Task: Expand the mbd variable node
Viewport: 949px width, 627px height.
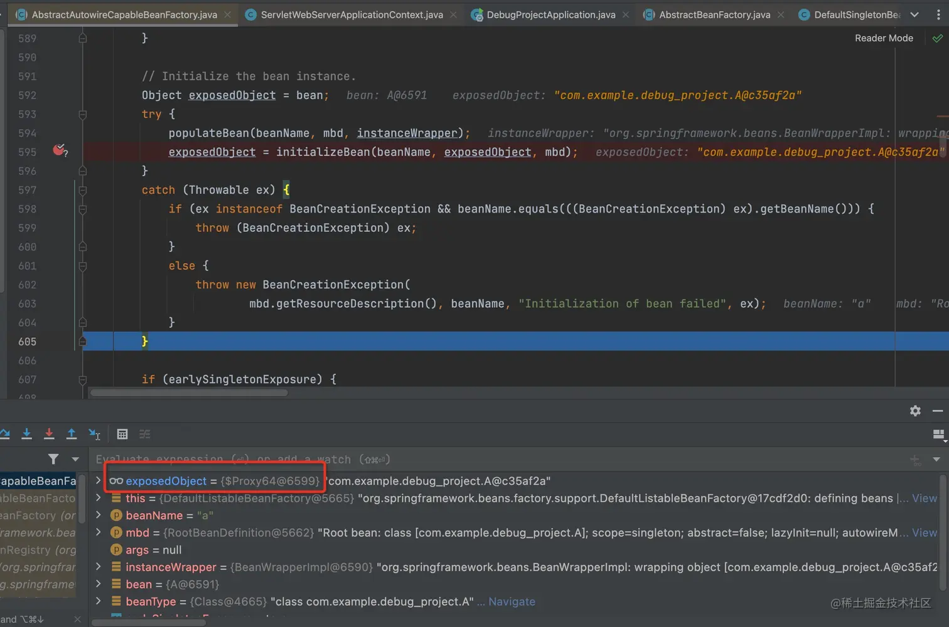Action: point(99,532)
